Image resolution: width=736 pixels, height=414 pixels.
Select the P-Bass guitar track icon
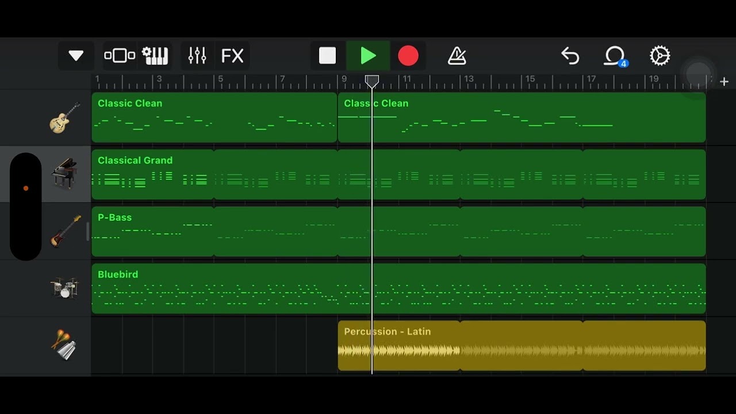pyautogui.click(x=66, y=231)
